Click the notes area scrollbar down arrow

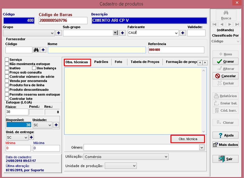[204, 132]
